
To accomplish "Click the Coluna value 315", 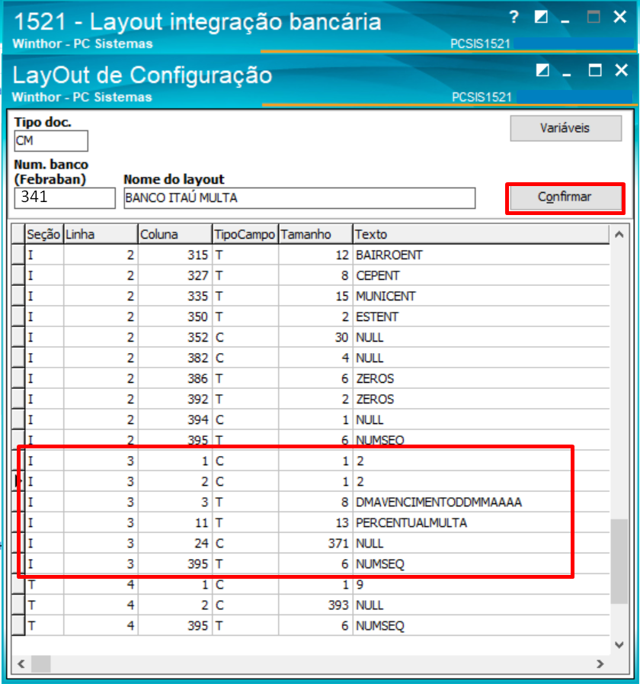I will [175, 255].
